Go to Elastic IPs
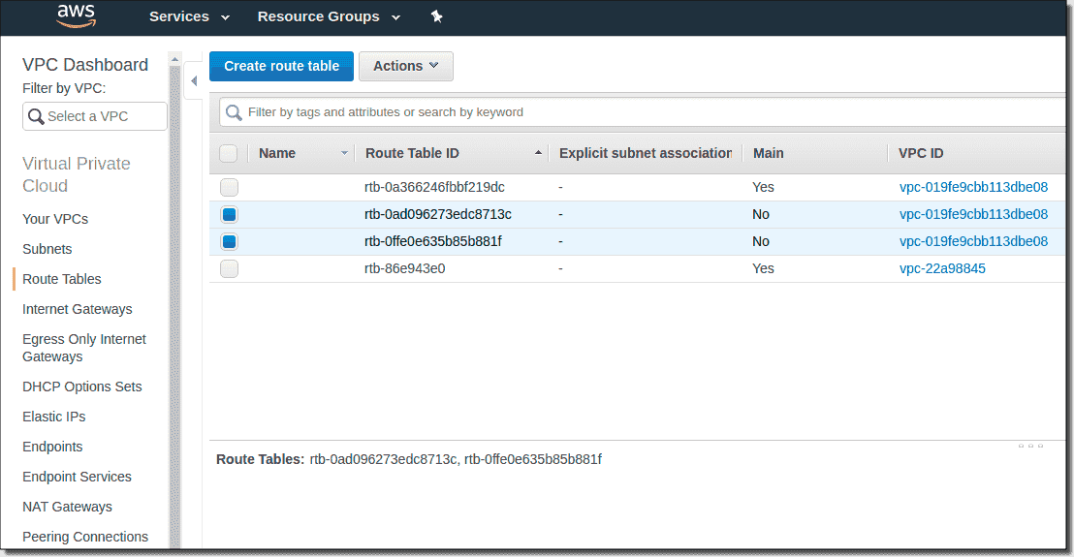 [x=54, y=417]
